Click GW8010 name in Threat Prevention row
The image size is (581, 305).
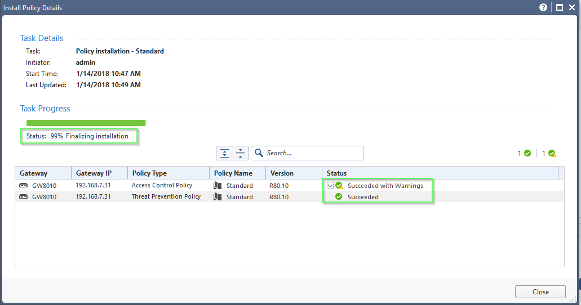click(44, 196)
